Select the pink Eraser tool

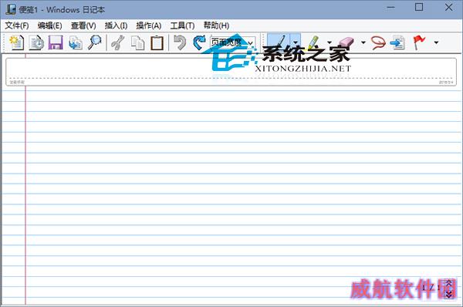click(x=346, y=42)
